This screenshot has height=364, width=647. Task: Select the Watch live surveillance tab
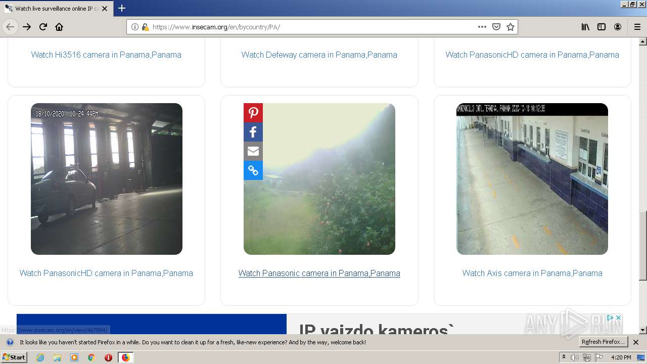(x=56, y=9)
